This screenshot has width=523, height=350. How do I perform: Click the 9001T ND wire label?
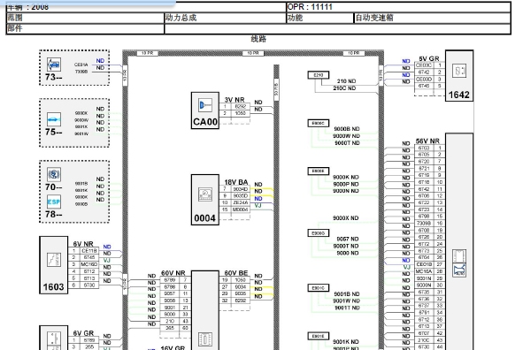click(x=347, y=308)
